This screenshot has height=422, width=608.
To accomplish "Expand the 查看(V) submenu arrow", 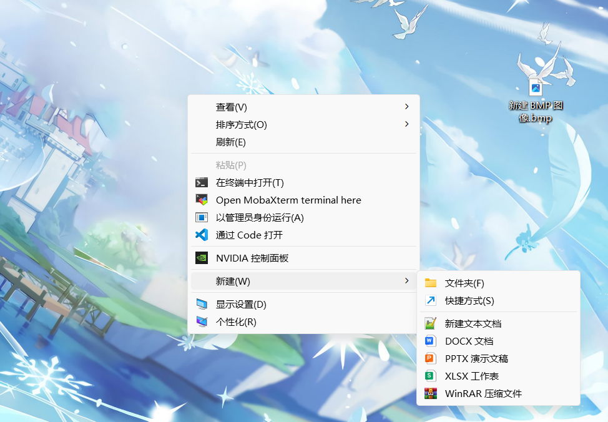I will 406,106.
